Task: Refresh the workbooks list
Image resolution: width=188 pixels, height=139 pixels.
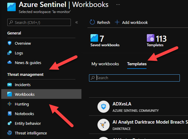Action: (x=100, y=22)
